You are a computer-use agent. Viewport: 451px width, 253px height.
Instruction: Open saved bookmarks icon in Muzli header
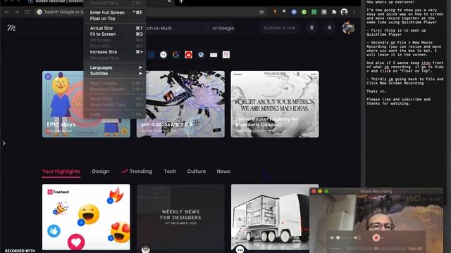pyautogui.click(x=311, y=28)
